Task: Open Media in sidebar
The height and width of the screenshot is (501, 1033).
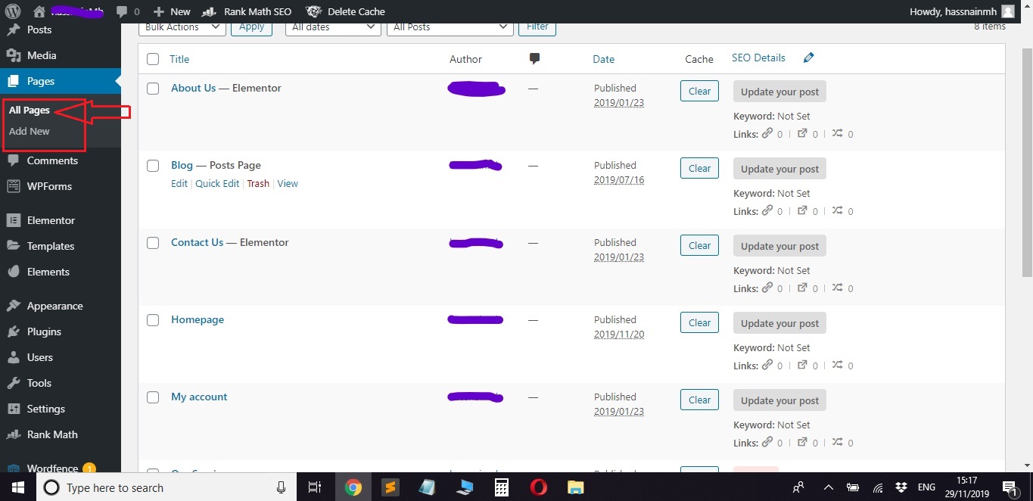Action: (42, 55)
